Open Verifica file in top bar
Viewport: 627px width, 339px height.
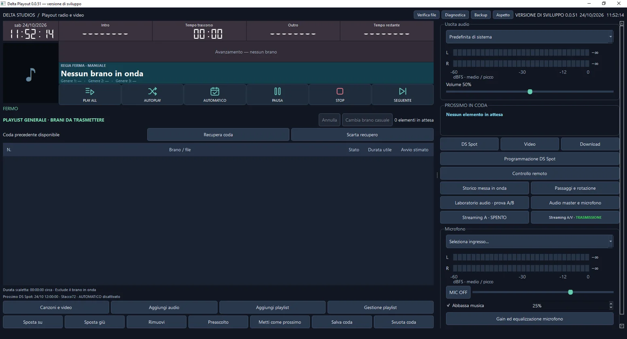tap(426, 15)
